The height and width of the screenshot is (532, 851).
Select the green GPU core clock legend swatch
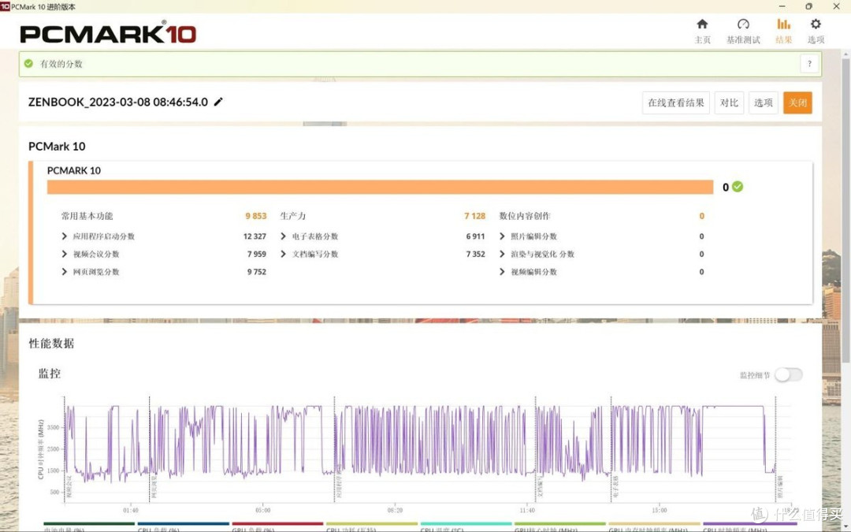560,524
